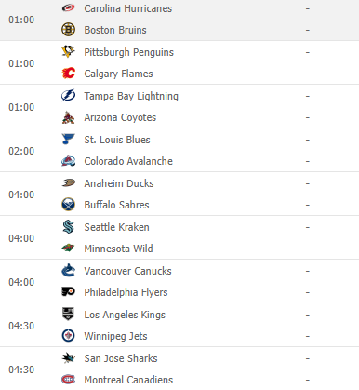Click the Boston Bruins logo icon

68,30
